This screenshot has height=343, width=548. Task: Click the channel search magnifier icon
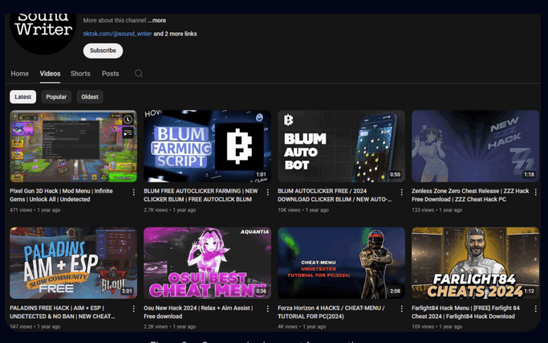pos(139,74)
